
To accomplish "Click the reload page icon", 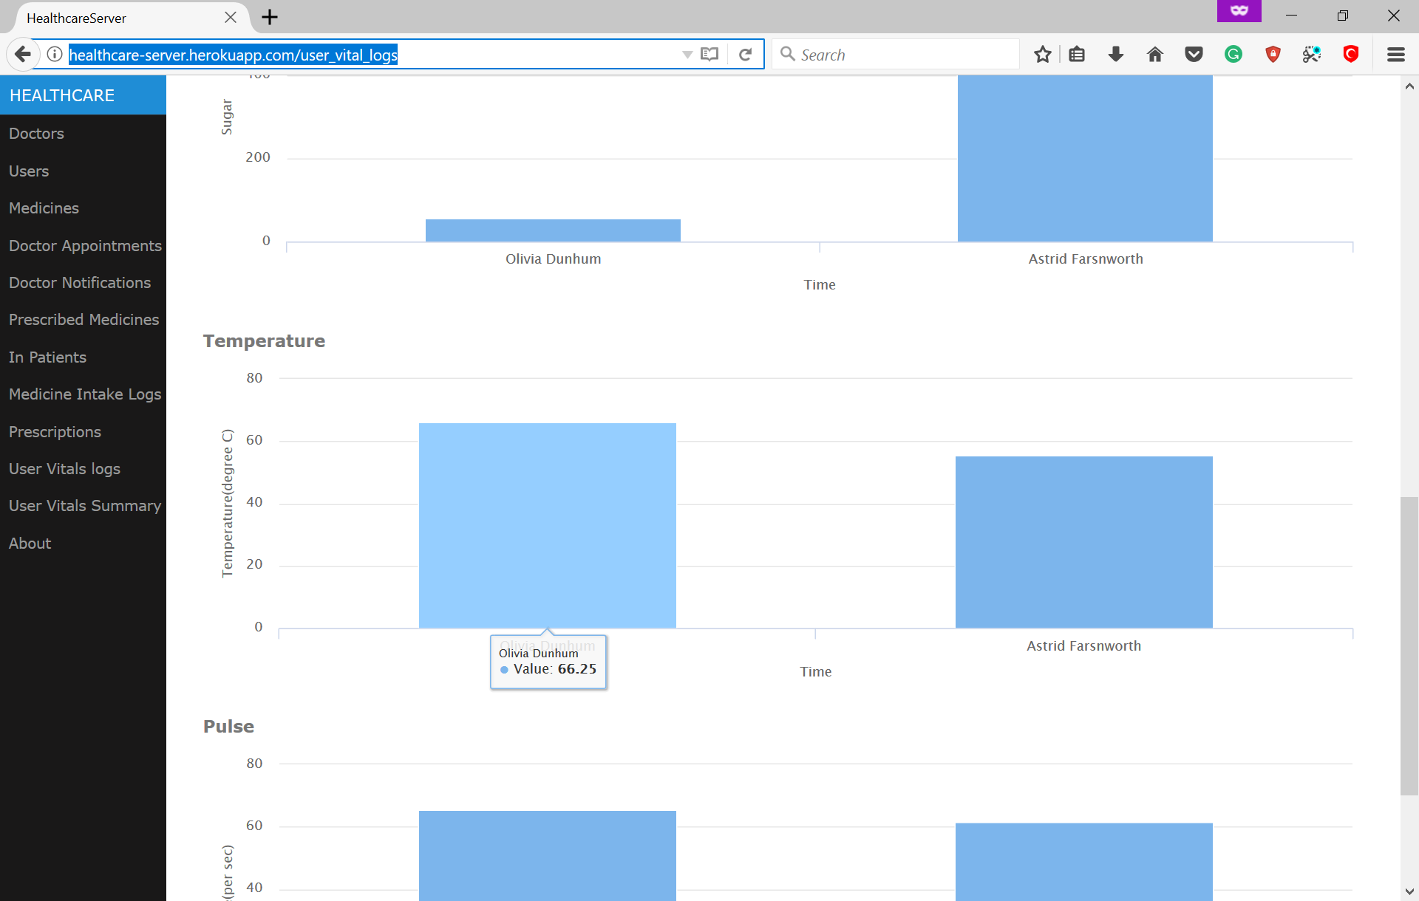I will pos(745,54).
